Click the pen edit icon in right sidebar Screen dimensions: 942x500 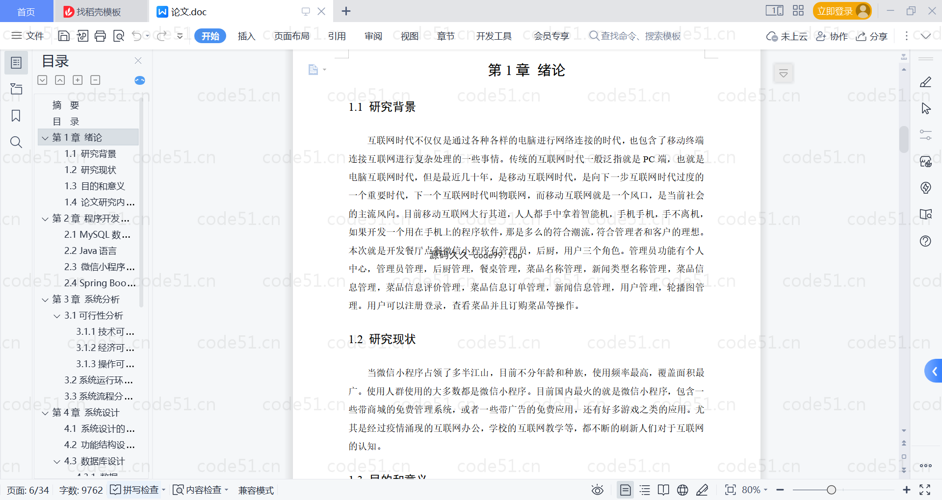926,82
